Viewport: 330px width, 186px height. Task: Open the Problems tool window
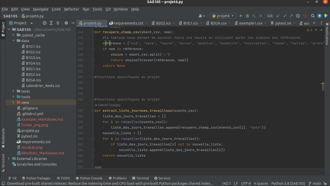pos(117,178)
